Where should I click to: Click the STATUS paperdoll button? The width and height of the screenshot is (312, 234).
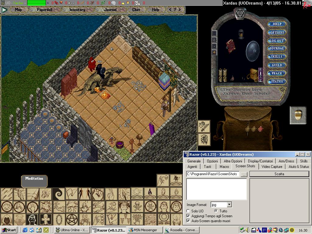277,82
